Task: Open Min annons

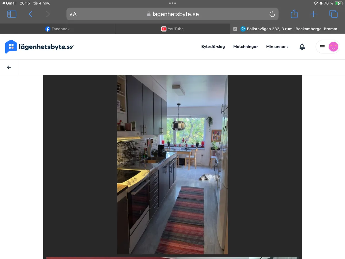Action: (x=277, y=47)
